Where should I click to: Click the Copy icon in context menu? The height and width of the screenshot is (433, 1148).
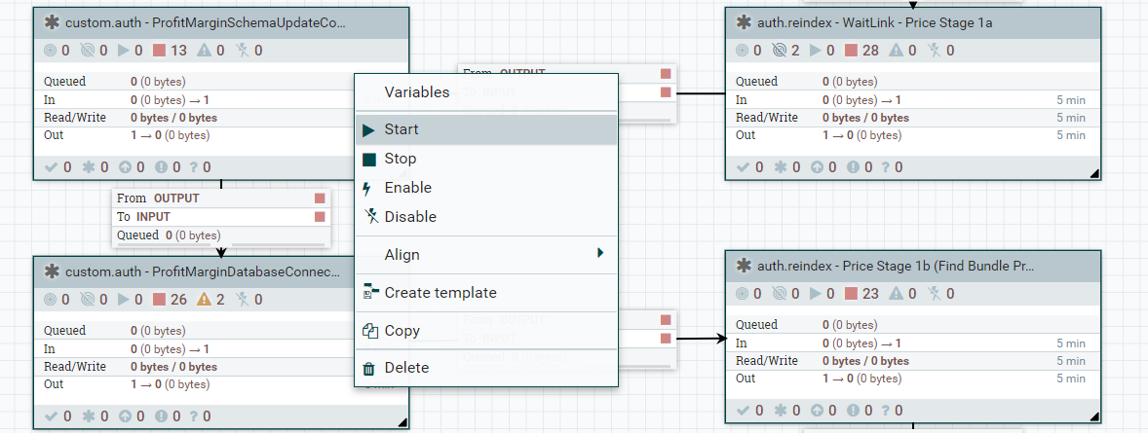click(369, 331)
